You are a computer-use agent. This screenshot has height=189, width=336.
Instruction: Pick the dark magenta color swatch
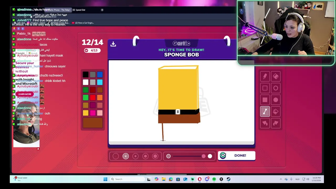[x=93, y=105]
